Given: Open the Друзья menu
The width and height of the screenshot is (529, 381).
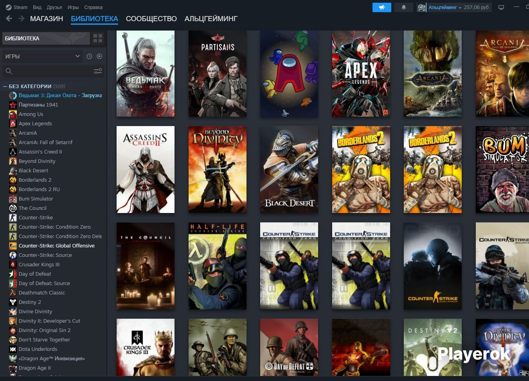Looking at the screenshot, I should pos(54,7).
